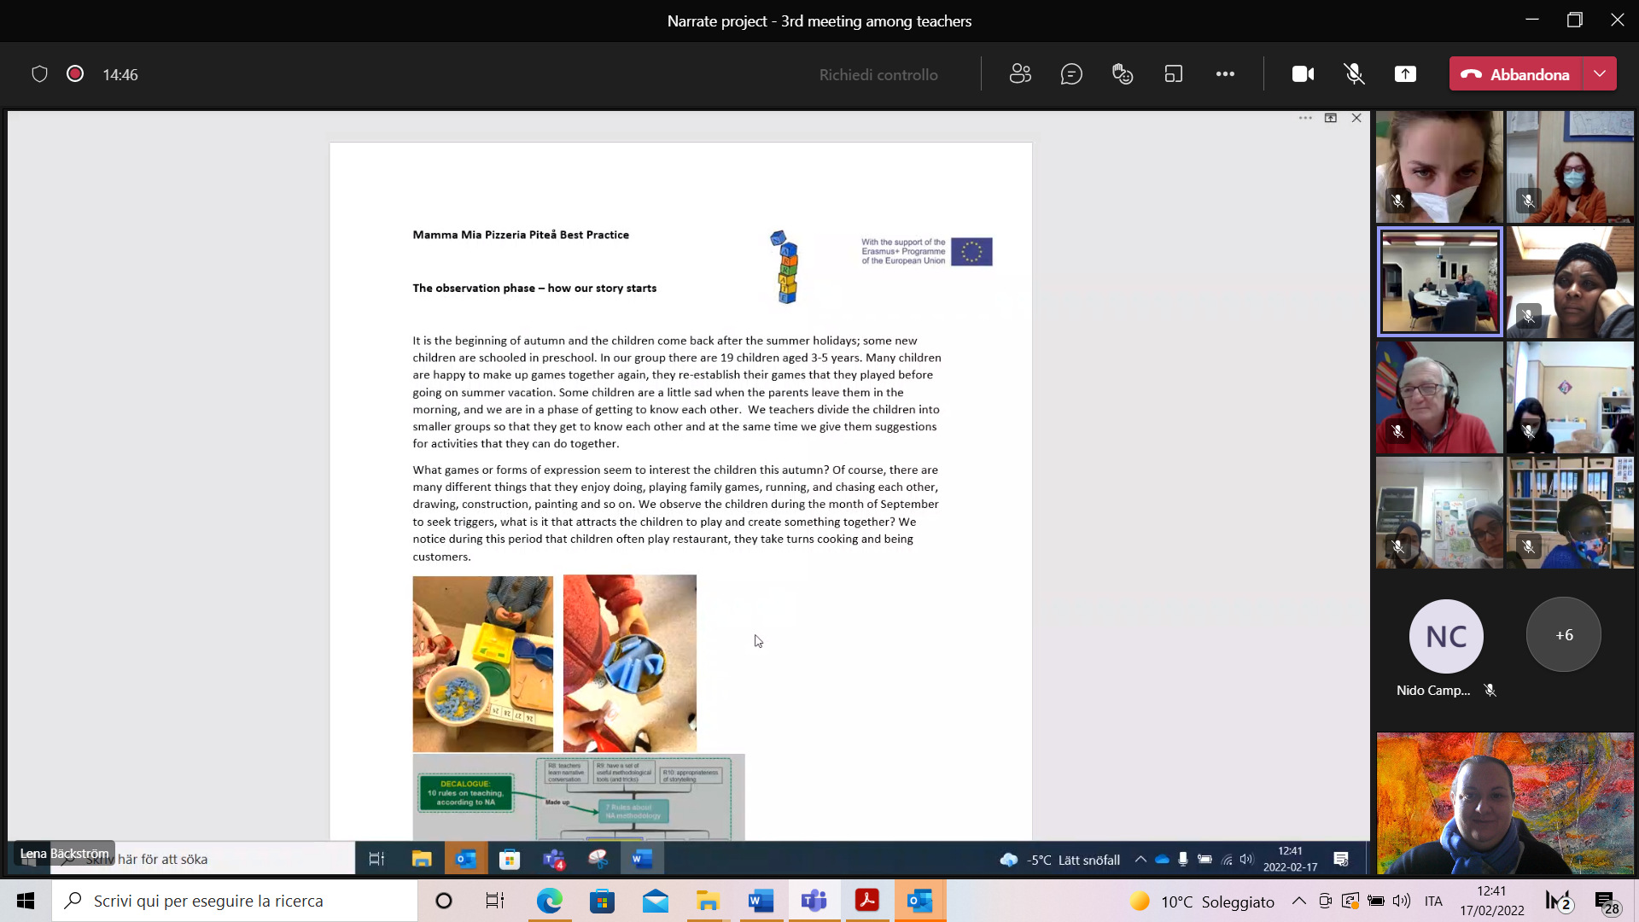Open the volume speaker tray icon
1639x922 pixels.
[1402, 901]
